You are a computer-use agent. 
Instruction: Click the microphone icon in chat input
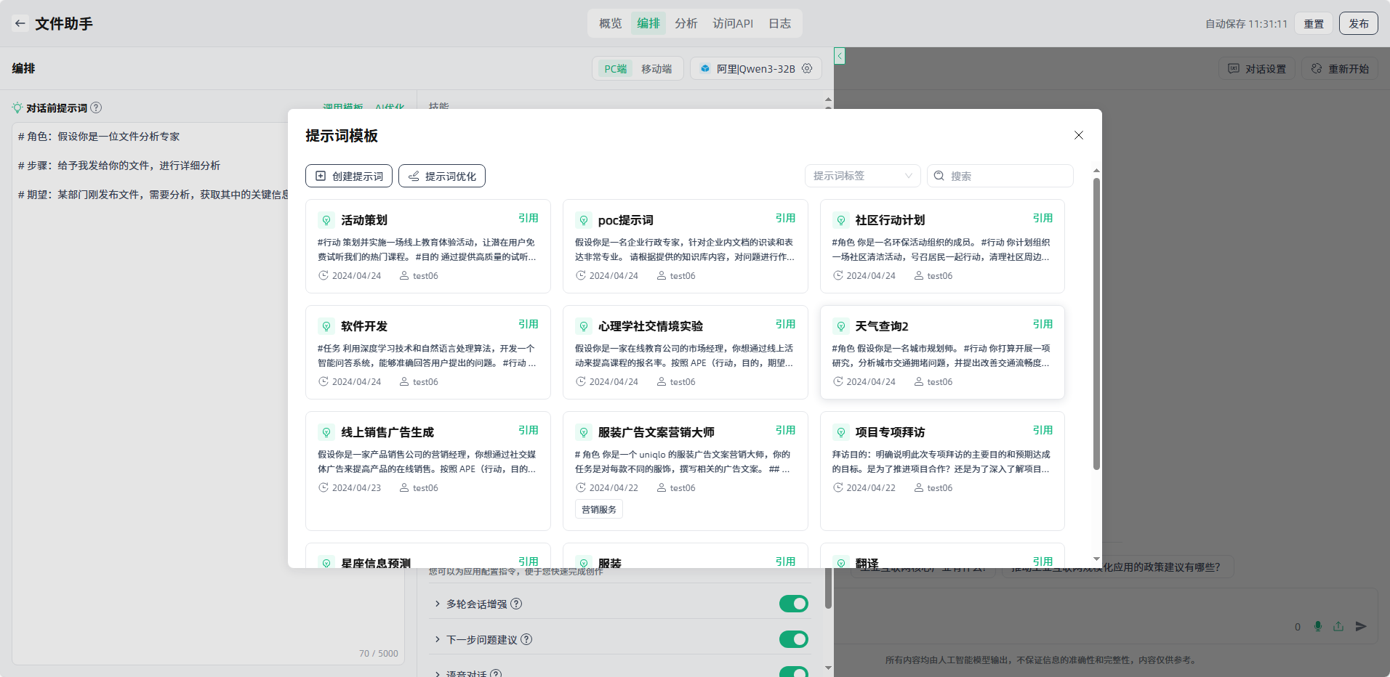point(1318,626)
